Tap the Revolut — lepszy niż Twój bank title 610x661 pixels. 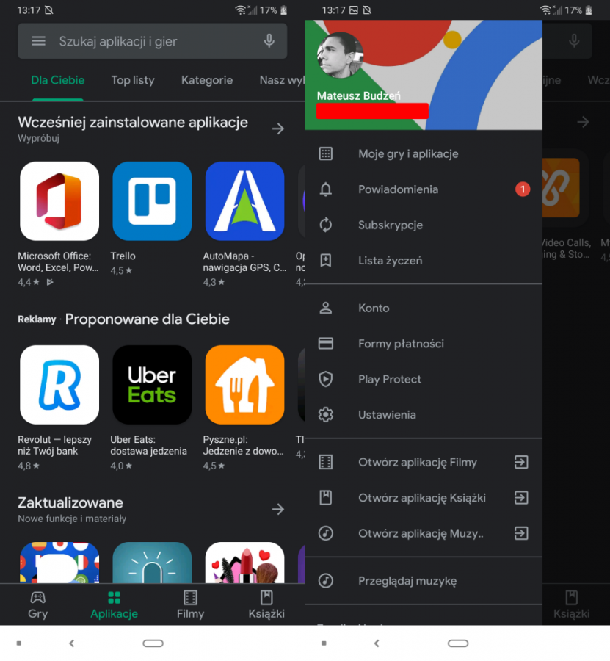click(55, 446)
